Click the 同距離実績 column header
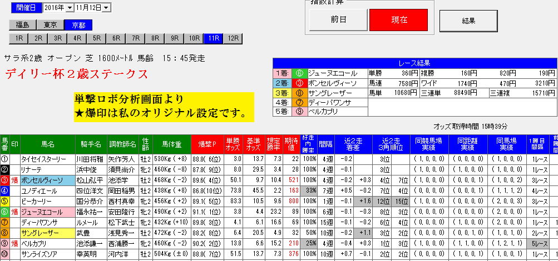The image size is (558, 261). (468, 144)
